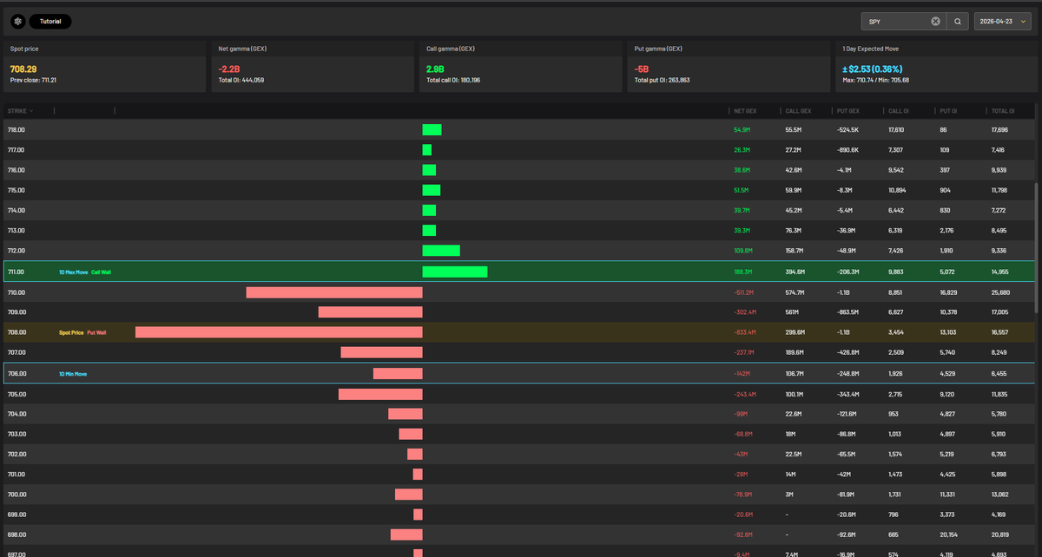Viewport: 1042px width, 557px height.
Task: Open the Tutorial button
Action: [50, 21]
